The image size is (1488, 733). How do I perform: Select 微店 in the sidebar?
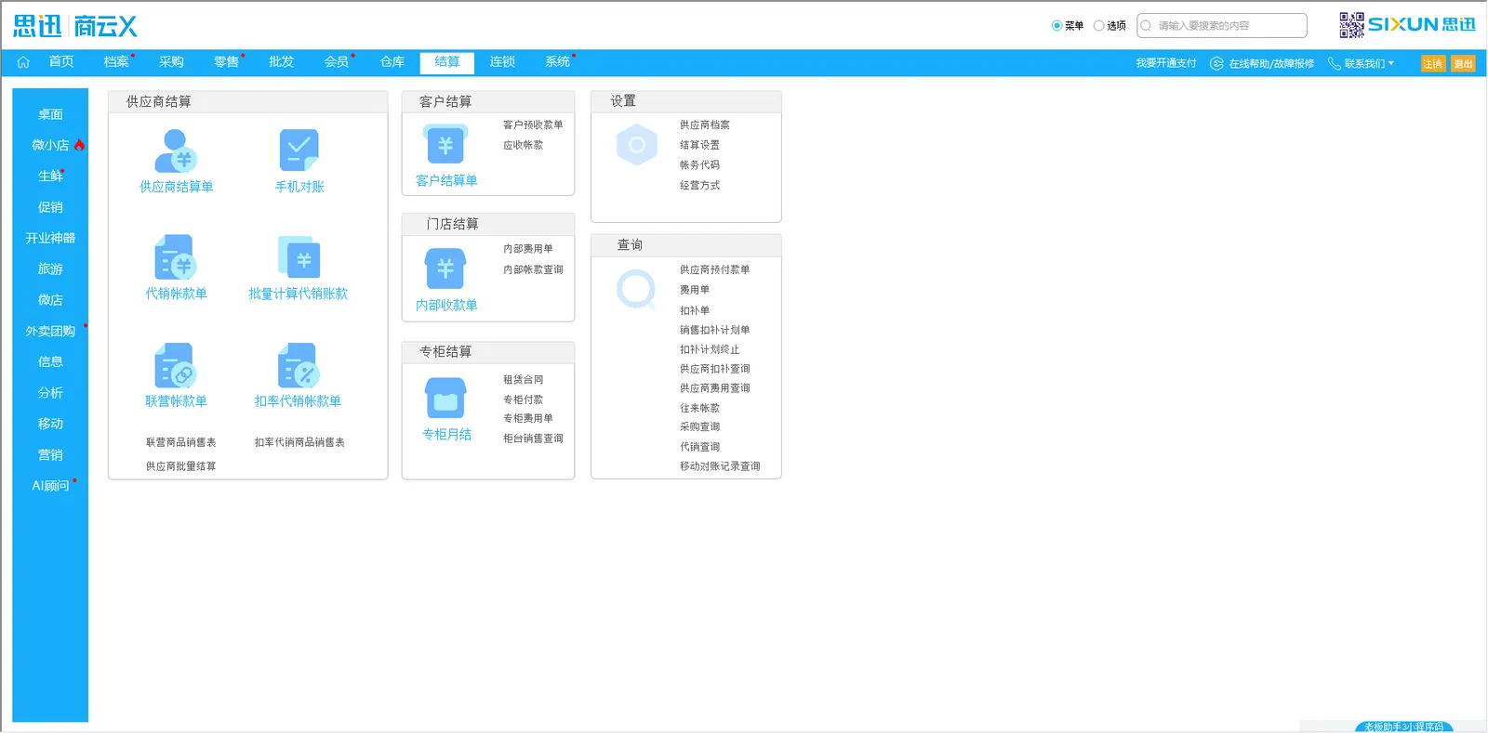50,300
